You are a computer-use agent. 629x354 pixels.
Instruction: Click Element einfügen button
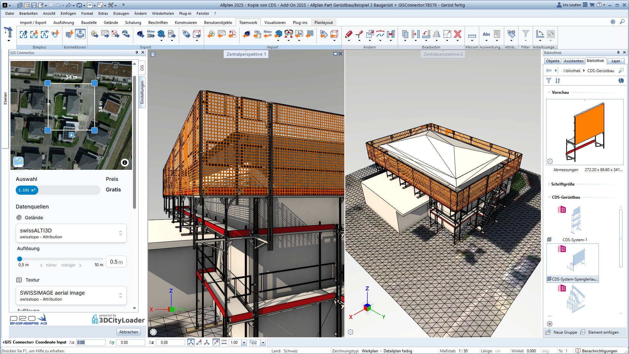(600, 332)
